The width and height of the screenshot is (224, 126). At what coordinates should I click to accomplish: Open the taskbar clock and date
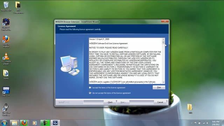point(216,123)
